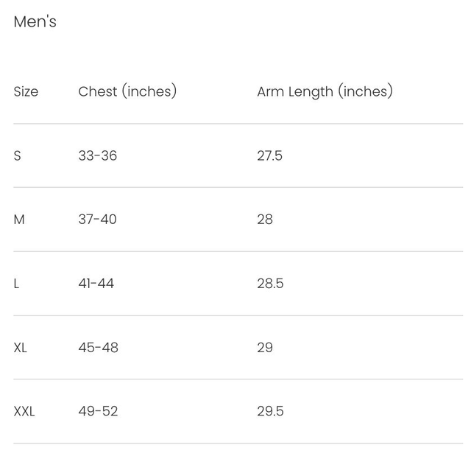Click the XL size label

tap(21, 348)
